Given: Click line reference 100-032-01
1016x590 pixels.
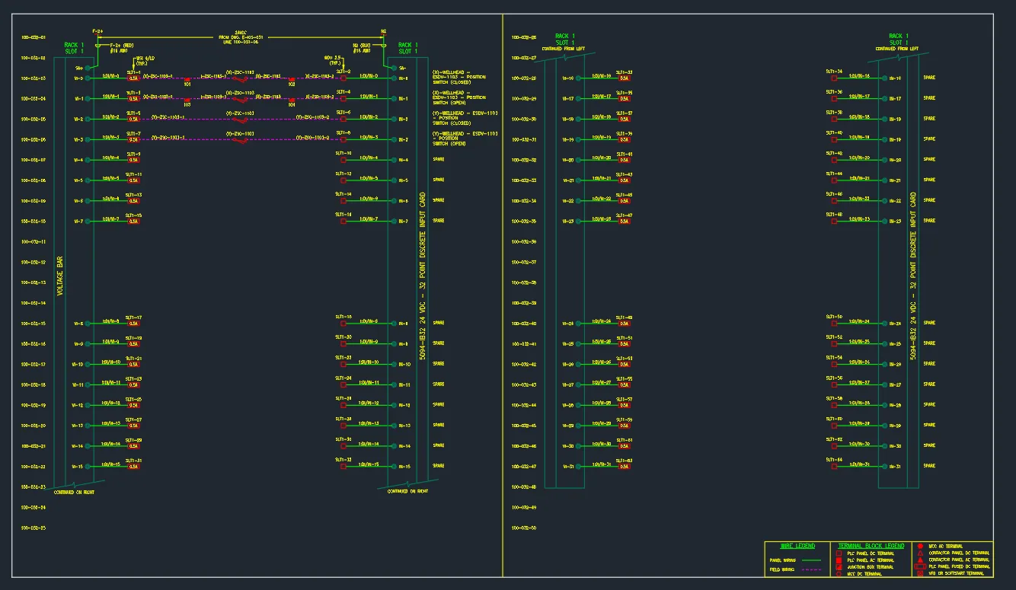Looking at the screenshot, I should click(34, 37).
